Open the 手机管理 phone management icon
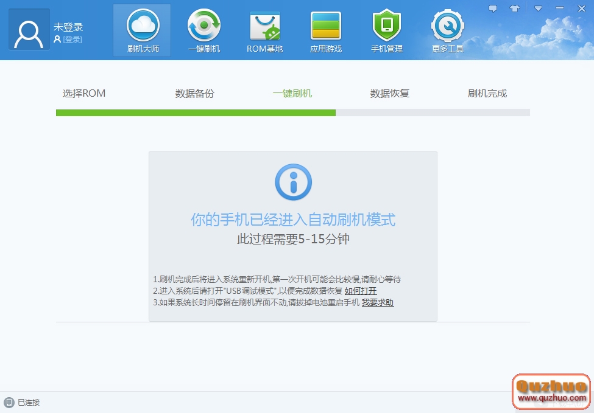 (x=386, y=29)
